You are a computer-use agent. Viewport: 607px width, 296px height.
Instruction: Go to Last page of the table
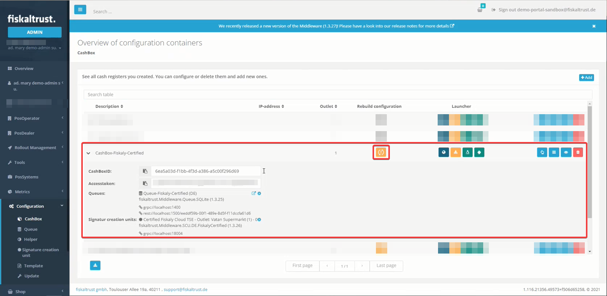(x=386, y=266)
